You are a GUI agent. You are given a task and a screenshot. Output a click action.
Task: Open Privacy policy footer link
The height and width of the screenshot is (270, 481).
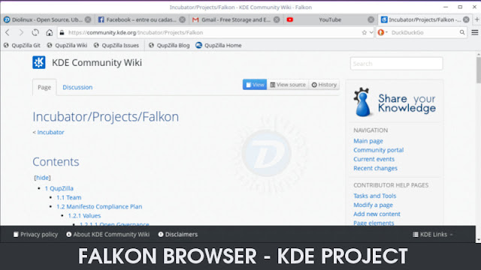click(x=35, y=235)
